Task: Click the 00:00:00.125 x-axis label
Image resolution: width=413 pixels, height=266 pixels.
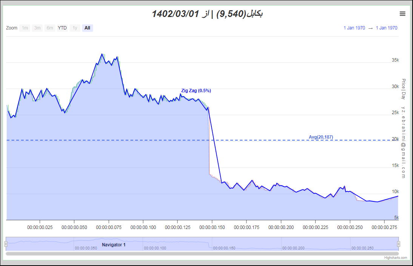Action: pos(177,227)
